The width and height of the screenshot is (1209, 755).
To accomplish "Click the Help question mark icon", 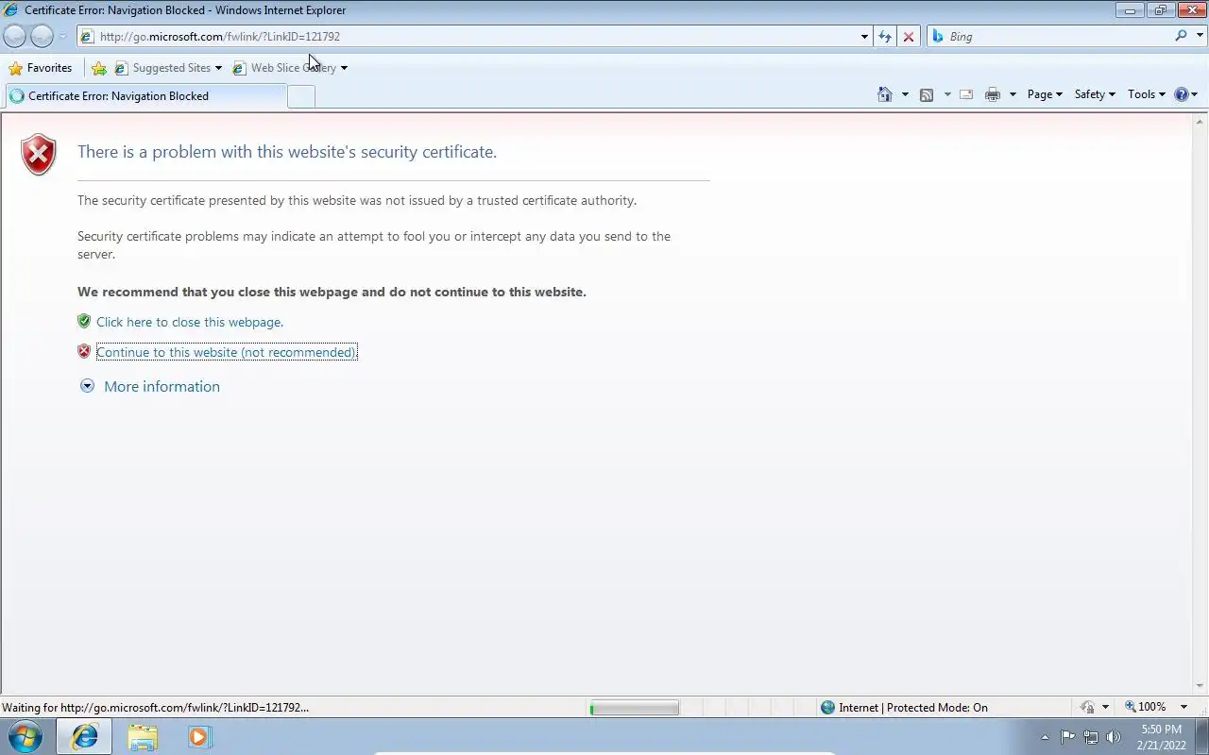I will pyautogui.click(x=1182, y=94).
